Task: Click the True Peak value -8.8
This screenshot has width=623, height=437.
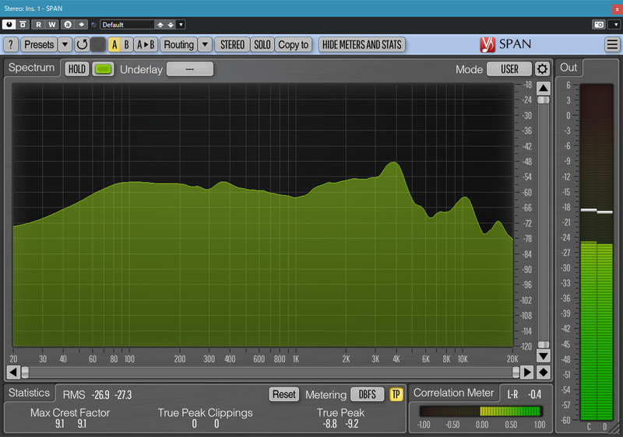Action: pyautogui.click(x=329, y=424)
